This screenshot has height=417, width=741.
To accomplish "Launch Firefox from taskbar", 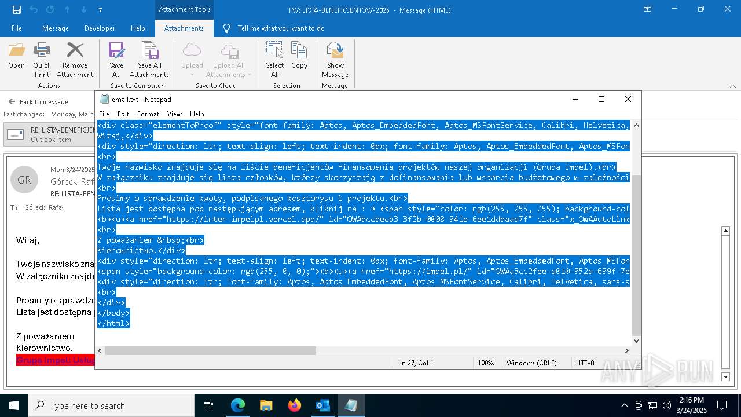I will pos(295,405).
